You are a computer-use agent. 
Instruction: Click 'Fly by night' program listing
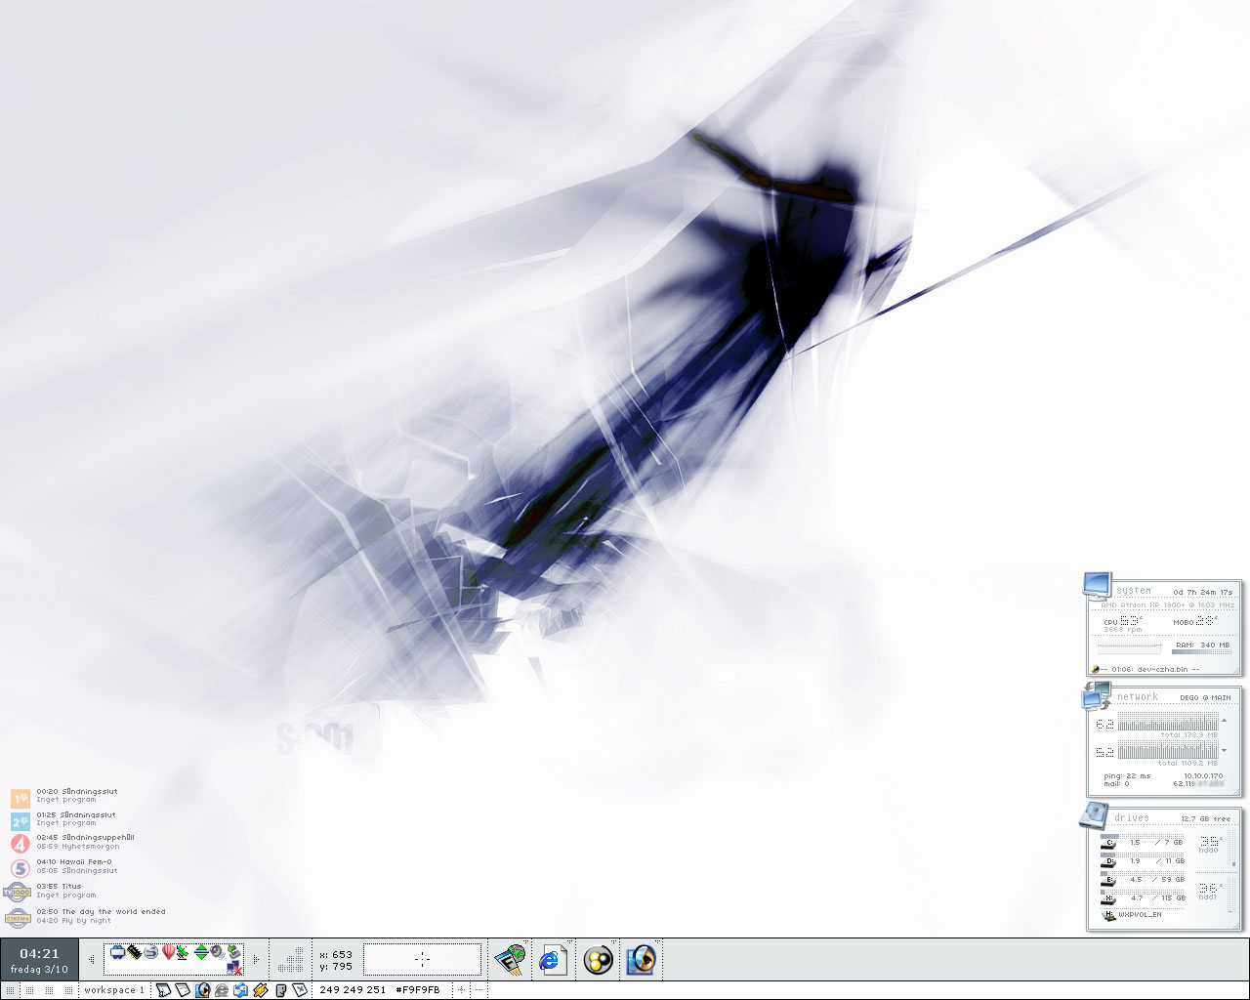pyautogui.click(x=86, y=920)
